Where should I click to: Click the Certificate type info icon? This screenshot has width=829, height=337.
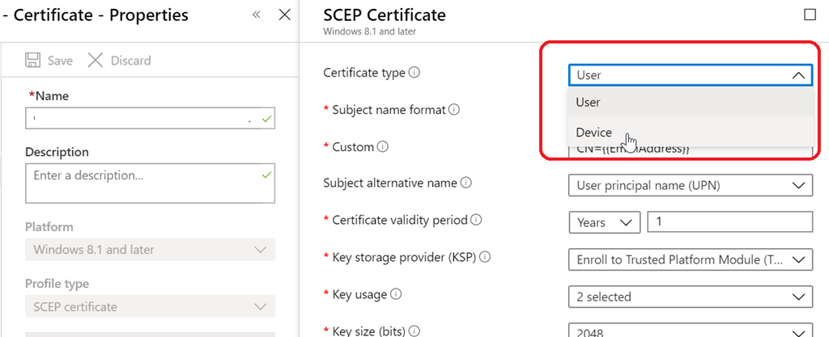pos(414,73)
